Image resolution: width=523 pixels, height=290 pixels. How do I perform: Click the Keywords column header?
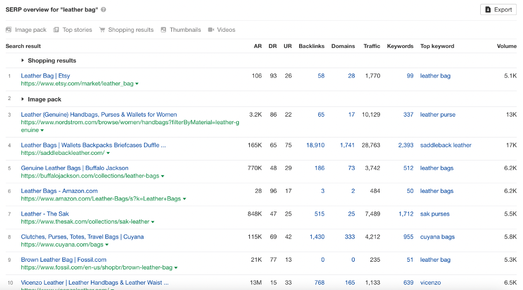400,46
